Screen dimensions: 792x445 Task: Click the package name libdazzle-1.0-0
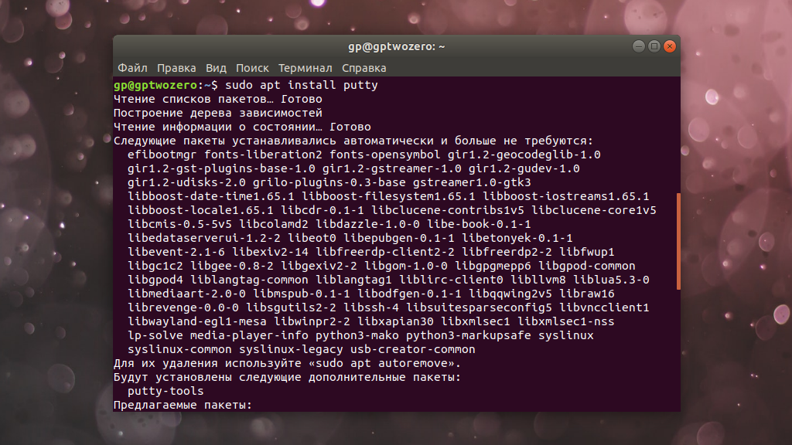click(367, 224)
